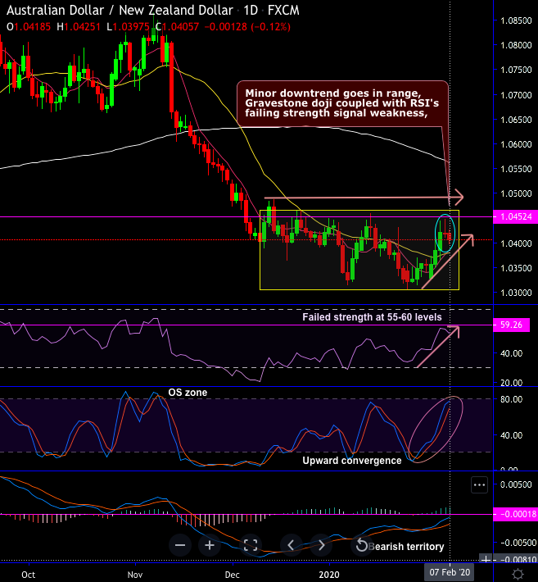Click the Minor downtrend annotation callout
This screenshot has height=582, width=538.
342,103
